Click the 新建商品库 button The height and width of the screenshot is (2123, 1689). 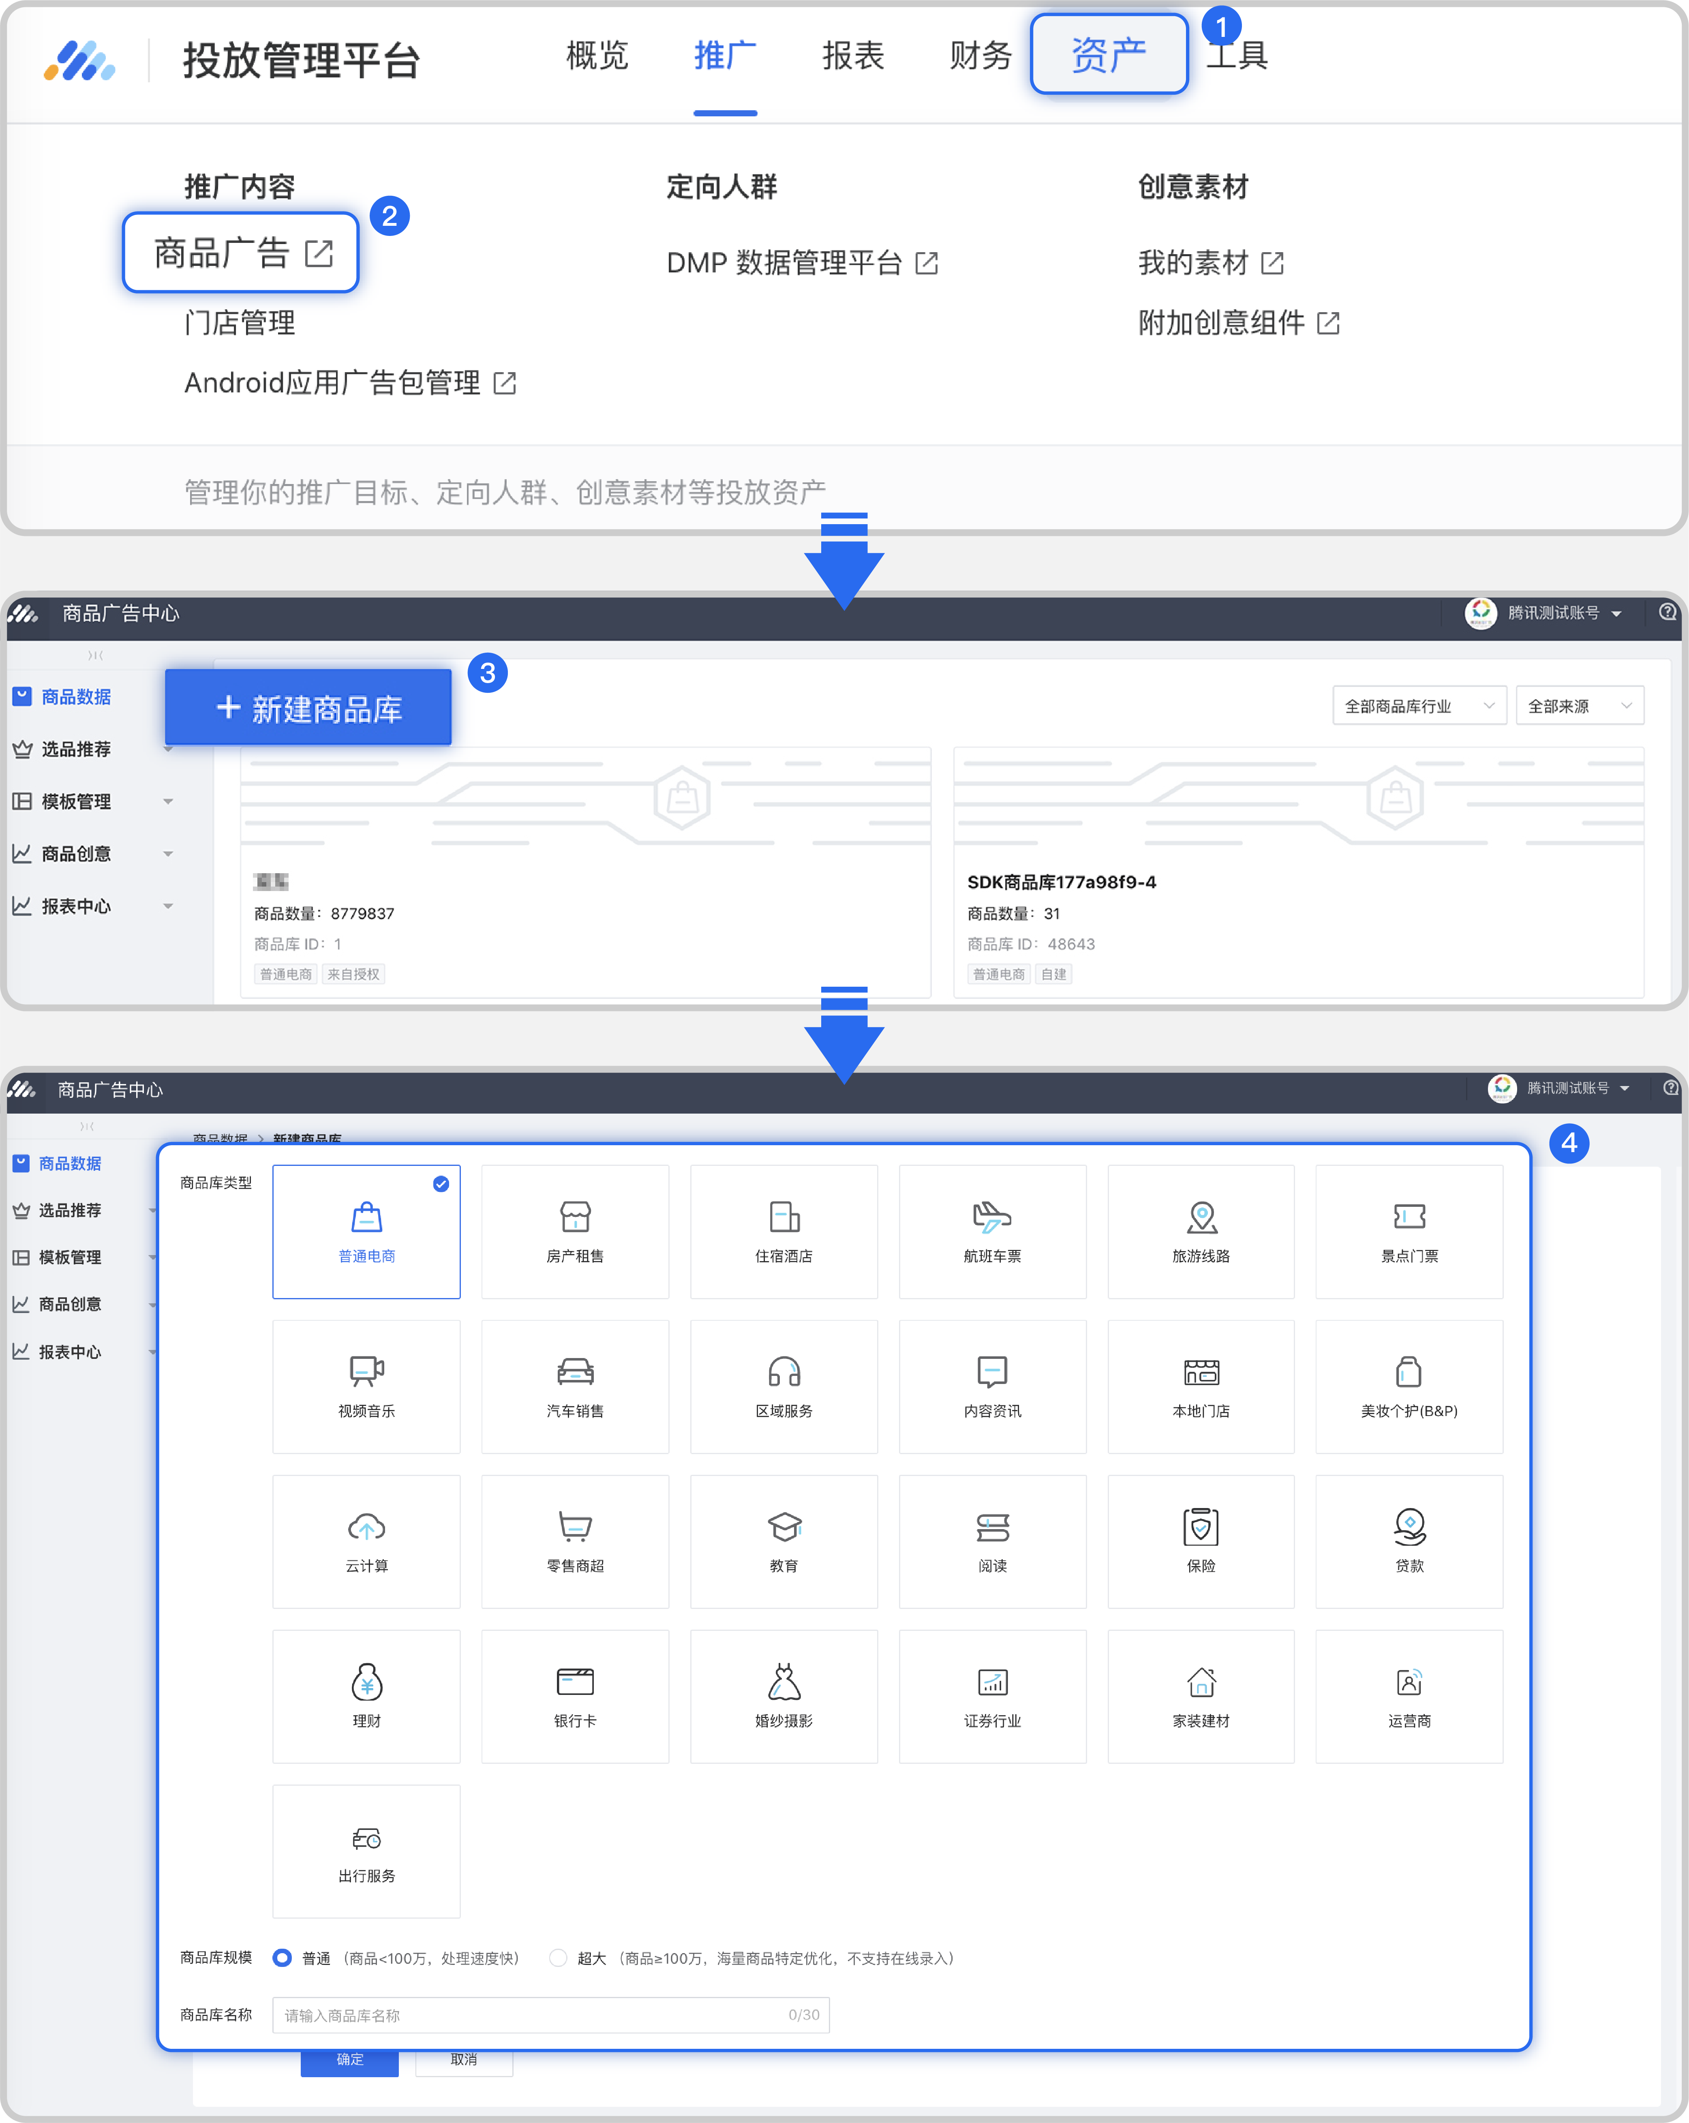click(308, 708)
